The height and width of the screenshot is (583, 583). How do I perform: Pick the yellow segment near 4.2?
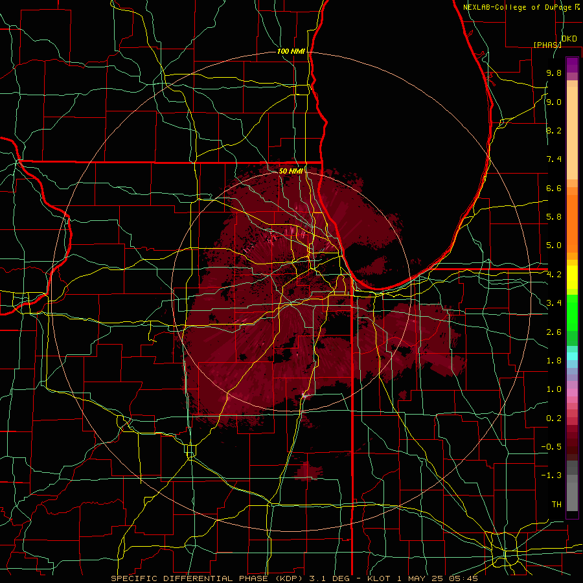(x=572, y=277)
